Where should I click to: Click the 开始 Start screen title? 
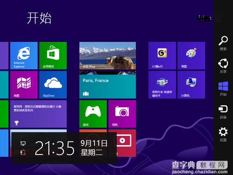click(x=39, y=18)
